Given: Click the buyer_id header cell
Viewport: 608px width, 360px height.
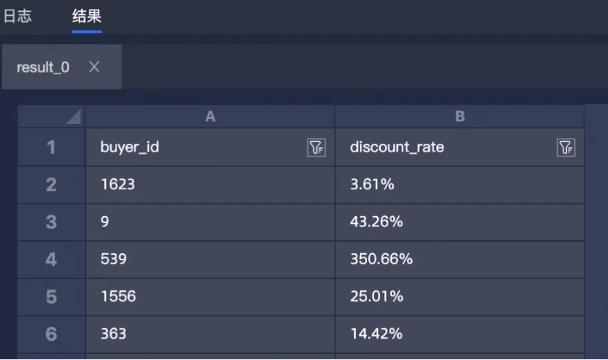Looking at the screenshot, I should (x=210, y=147).
